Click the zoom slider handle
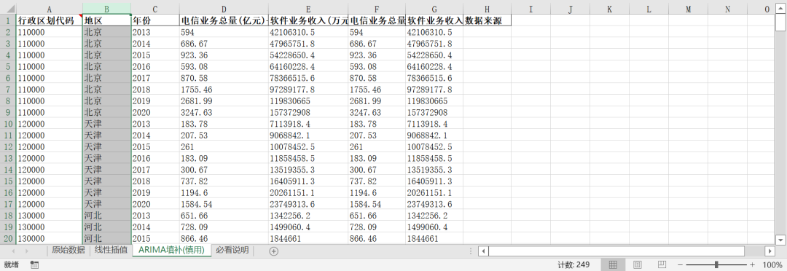The height and width of the screenshot is (271, 787). coord(716,264)
